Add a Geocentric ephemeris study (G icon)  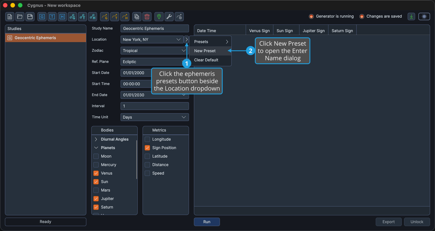tap(42, 17)
